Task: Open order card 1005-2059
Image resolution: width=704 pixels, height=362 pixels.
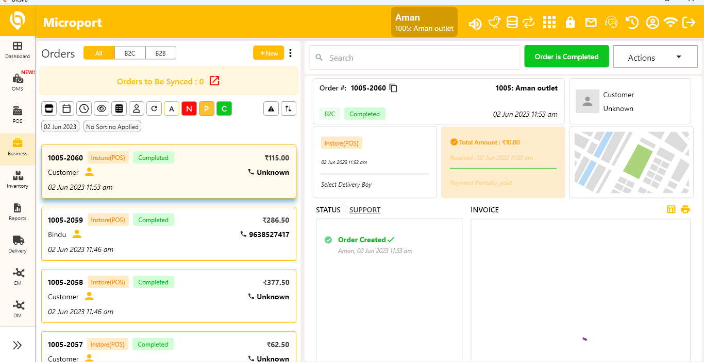Action: tap(169, 234)
